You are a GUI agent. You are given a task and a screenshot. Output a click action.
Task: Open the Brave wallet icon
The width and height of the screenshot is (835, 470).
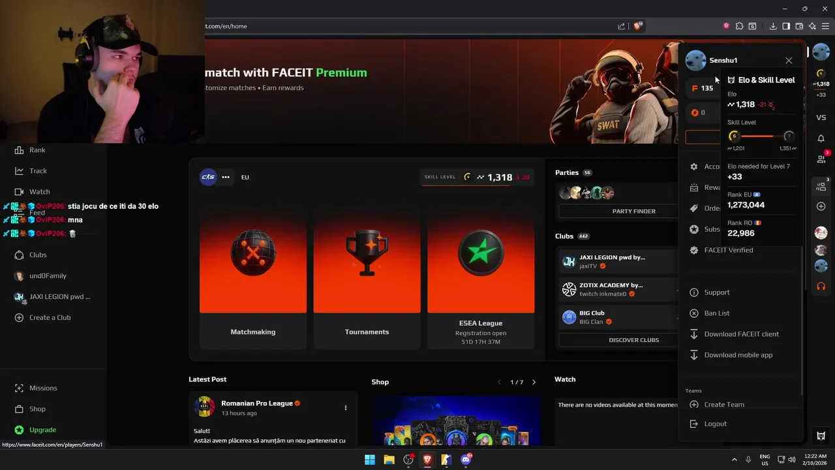[799, 26]
